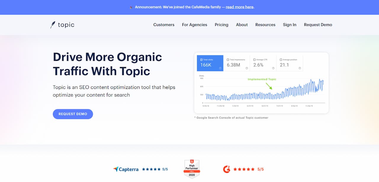Enable the Total impressions checkbox
Viewport: 379px width, 182px height.
click(x=228, y=60)
